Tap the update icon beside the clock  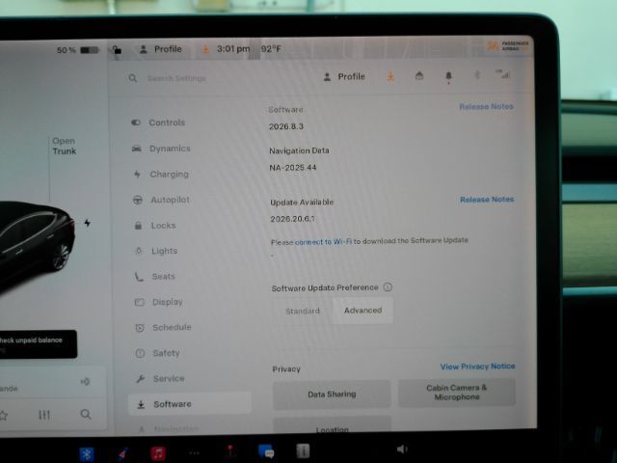205,49
